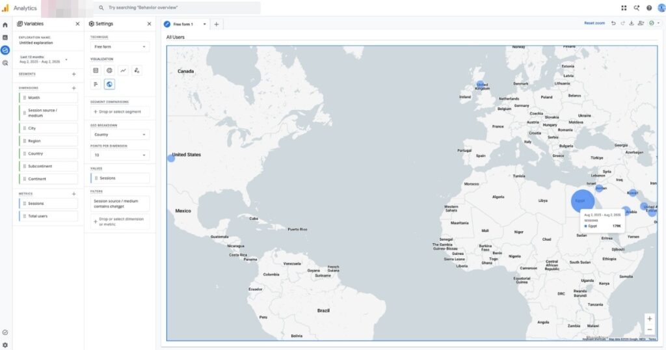Screen dimensions: 666x350
Task: Select the City dimension
Action: point(48,128)
